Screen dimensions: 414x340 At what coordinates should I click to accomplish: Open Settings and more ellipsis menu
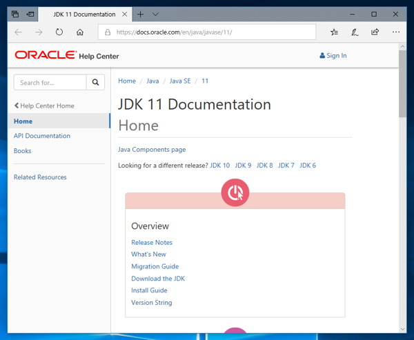(x=396, y=32)
